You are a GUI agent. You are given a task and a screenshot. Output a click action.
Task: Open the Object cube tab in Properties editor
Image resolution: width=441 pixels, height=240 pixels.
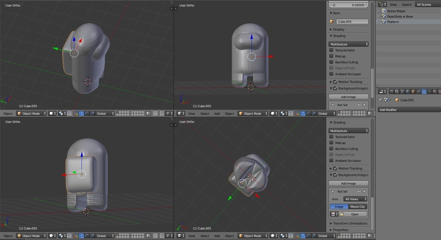(413, 91)
